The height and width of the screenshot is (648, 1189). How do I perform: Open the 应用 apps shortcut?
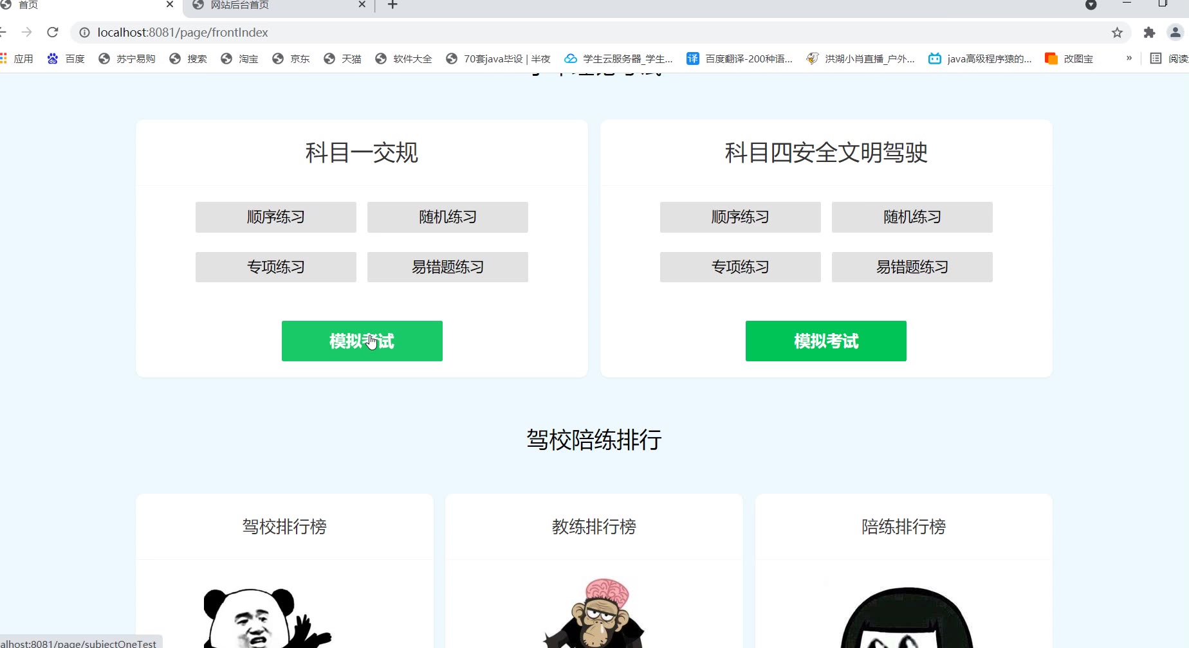(17, 59)
